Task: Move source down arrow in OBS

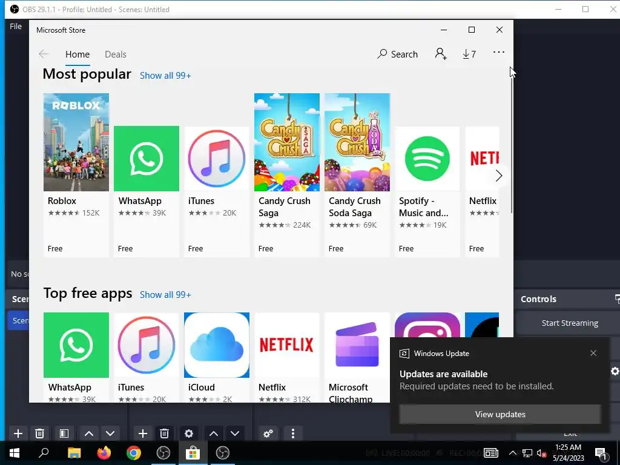Action: [235, 434]
